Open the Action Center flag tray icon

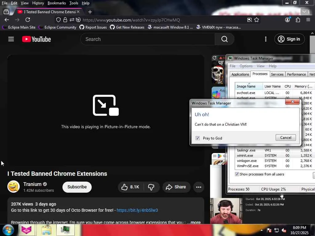(x=269, y=230)
